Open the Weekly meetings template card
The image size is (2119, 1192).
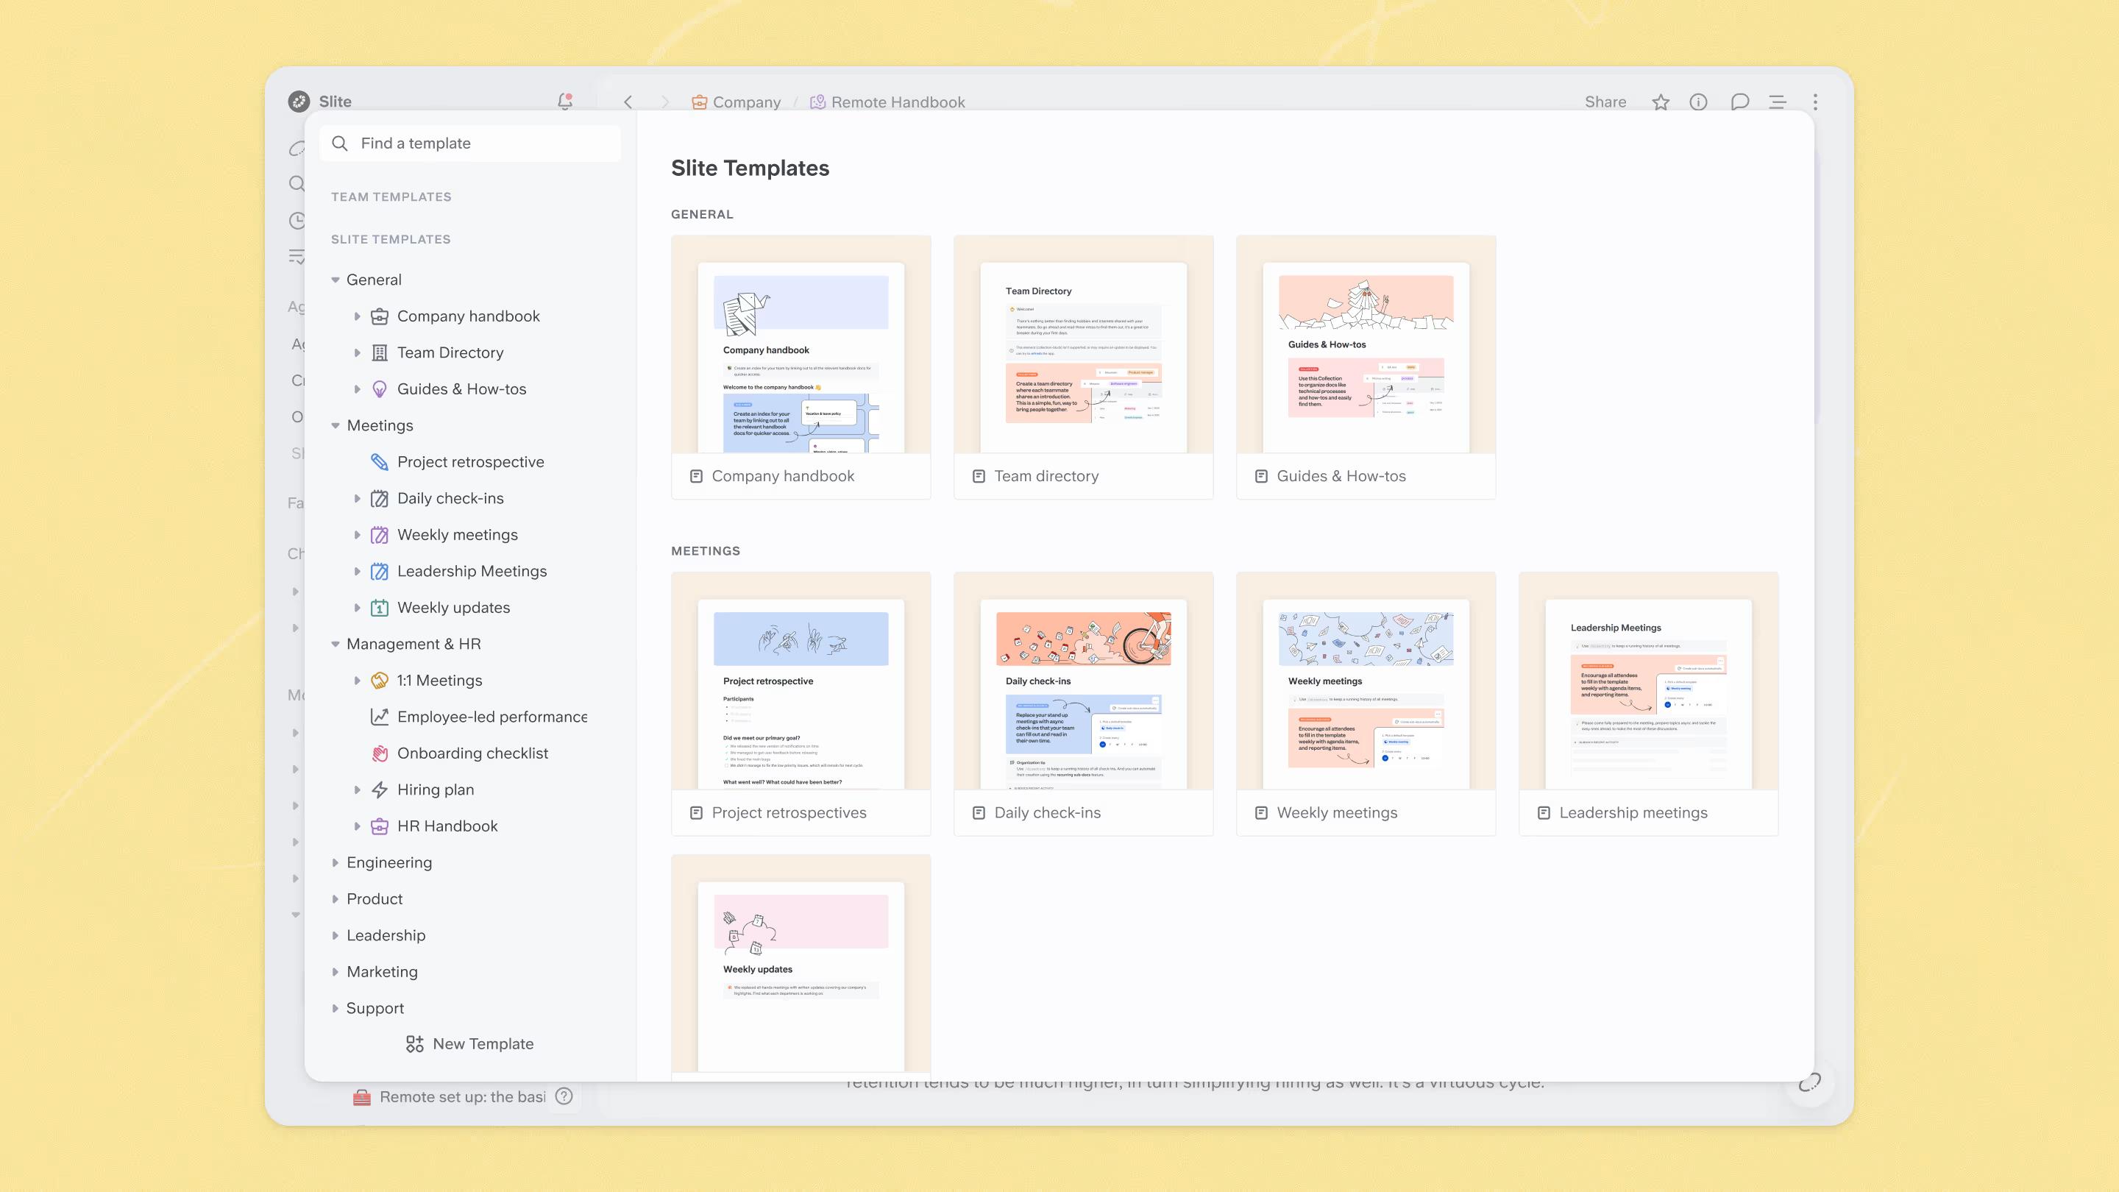[1366, 704]
